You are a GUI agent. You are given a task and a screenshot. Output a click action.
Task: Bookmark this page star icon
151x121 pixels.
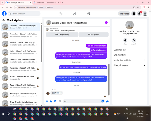pyautogui.click(x=138, y=7)
